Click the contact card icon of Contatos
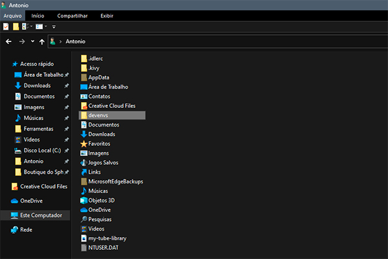This screenshot has height=259, width=388. [x=84, y=96]
